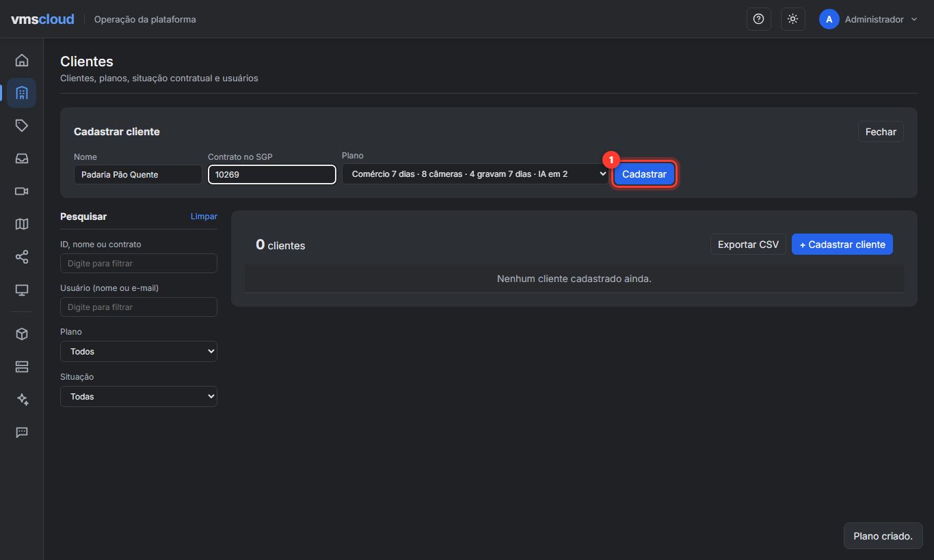Focus the Nome field with Padaria Pão Quente
Screen dimensions: 934x560
pyautogui.click(x=138, y=174)
